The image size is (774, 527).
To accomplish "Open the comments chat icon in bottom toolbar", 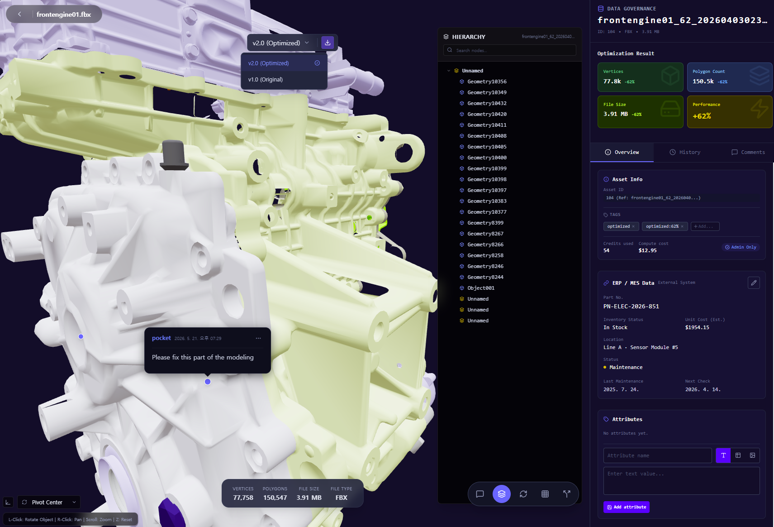I will [480, 494].
